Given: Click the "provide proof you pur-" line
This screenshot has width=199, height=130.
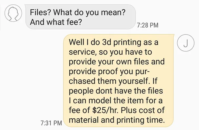Looking at the screenshot, I should [x=109, y=71].
